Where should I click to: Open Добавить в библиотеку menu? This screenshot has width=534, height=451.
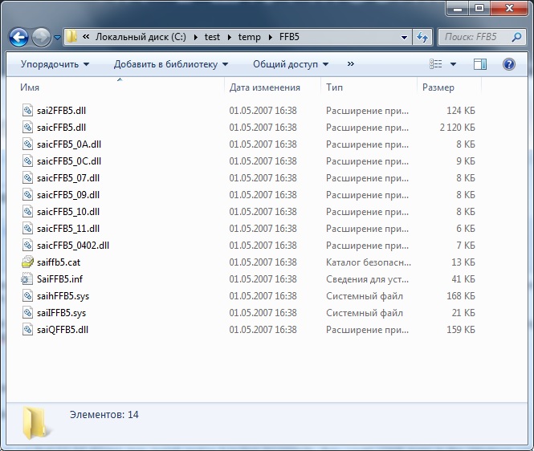click(171, 64)
